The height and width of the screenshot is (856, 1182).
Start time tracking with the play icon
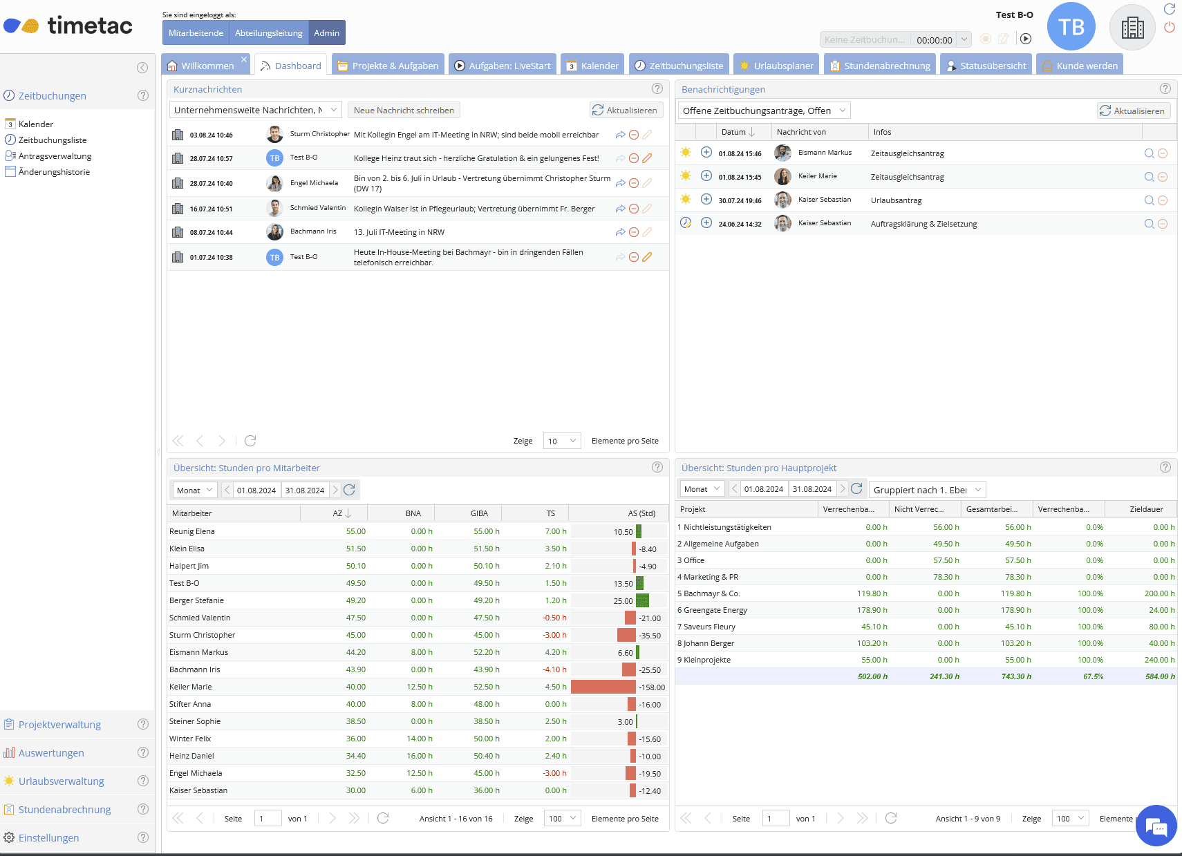click(1026, 39)
